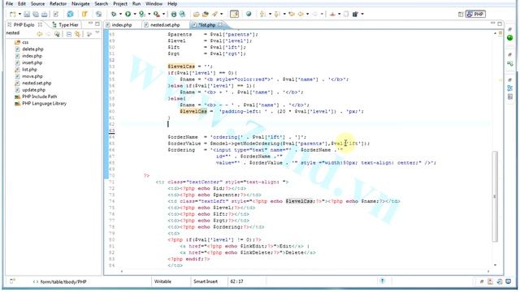Click the Back navigation arrow in the main toolbar
The width and height of the screenshot is (520, 292).
[301, 14]
